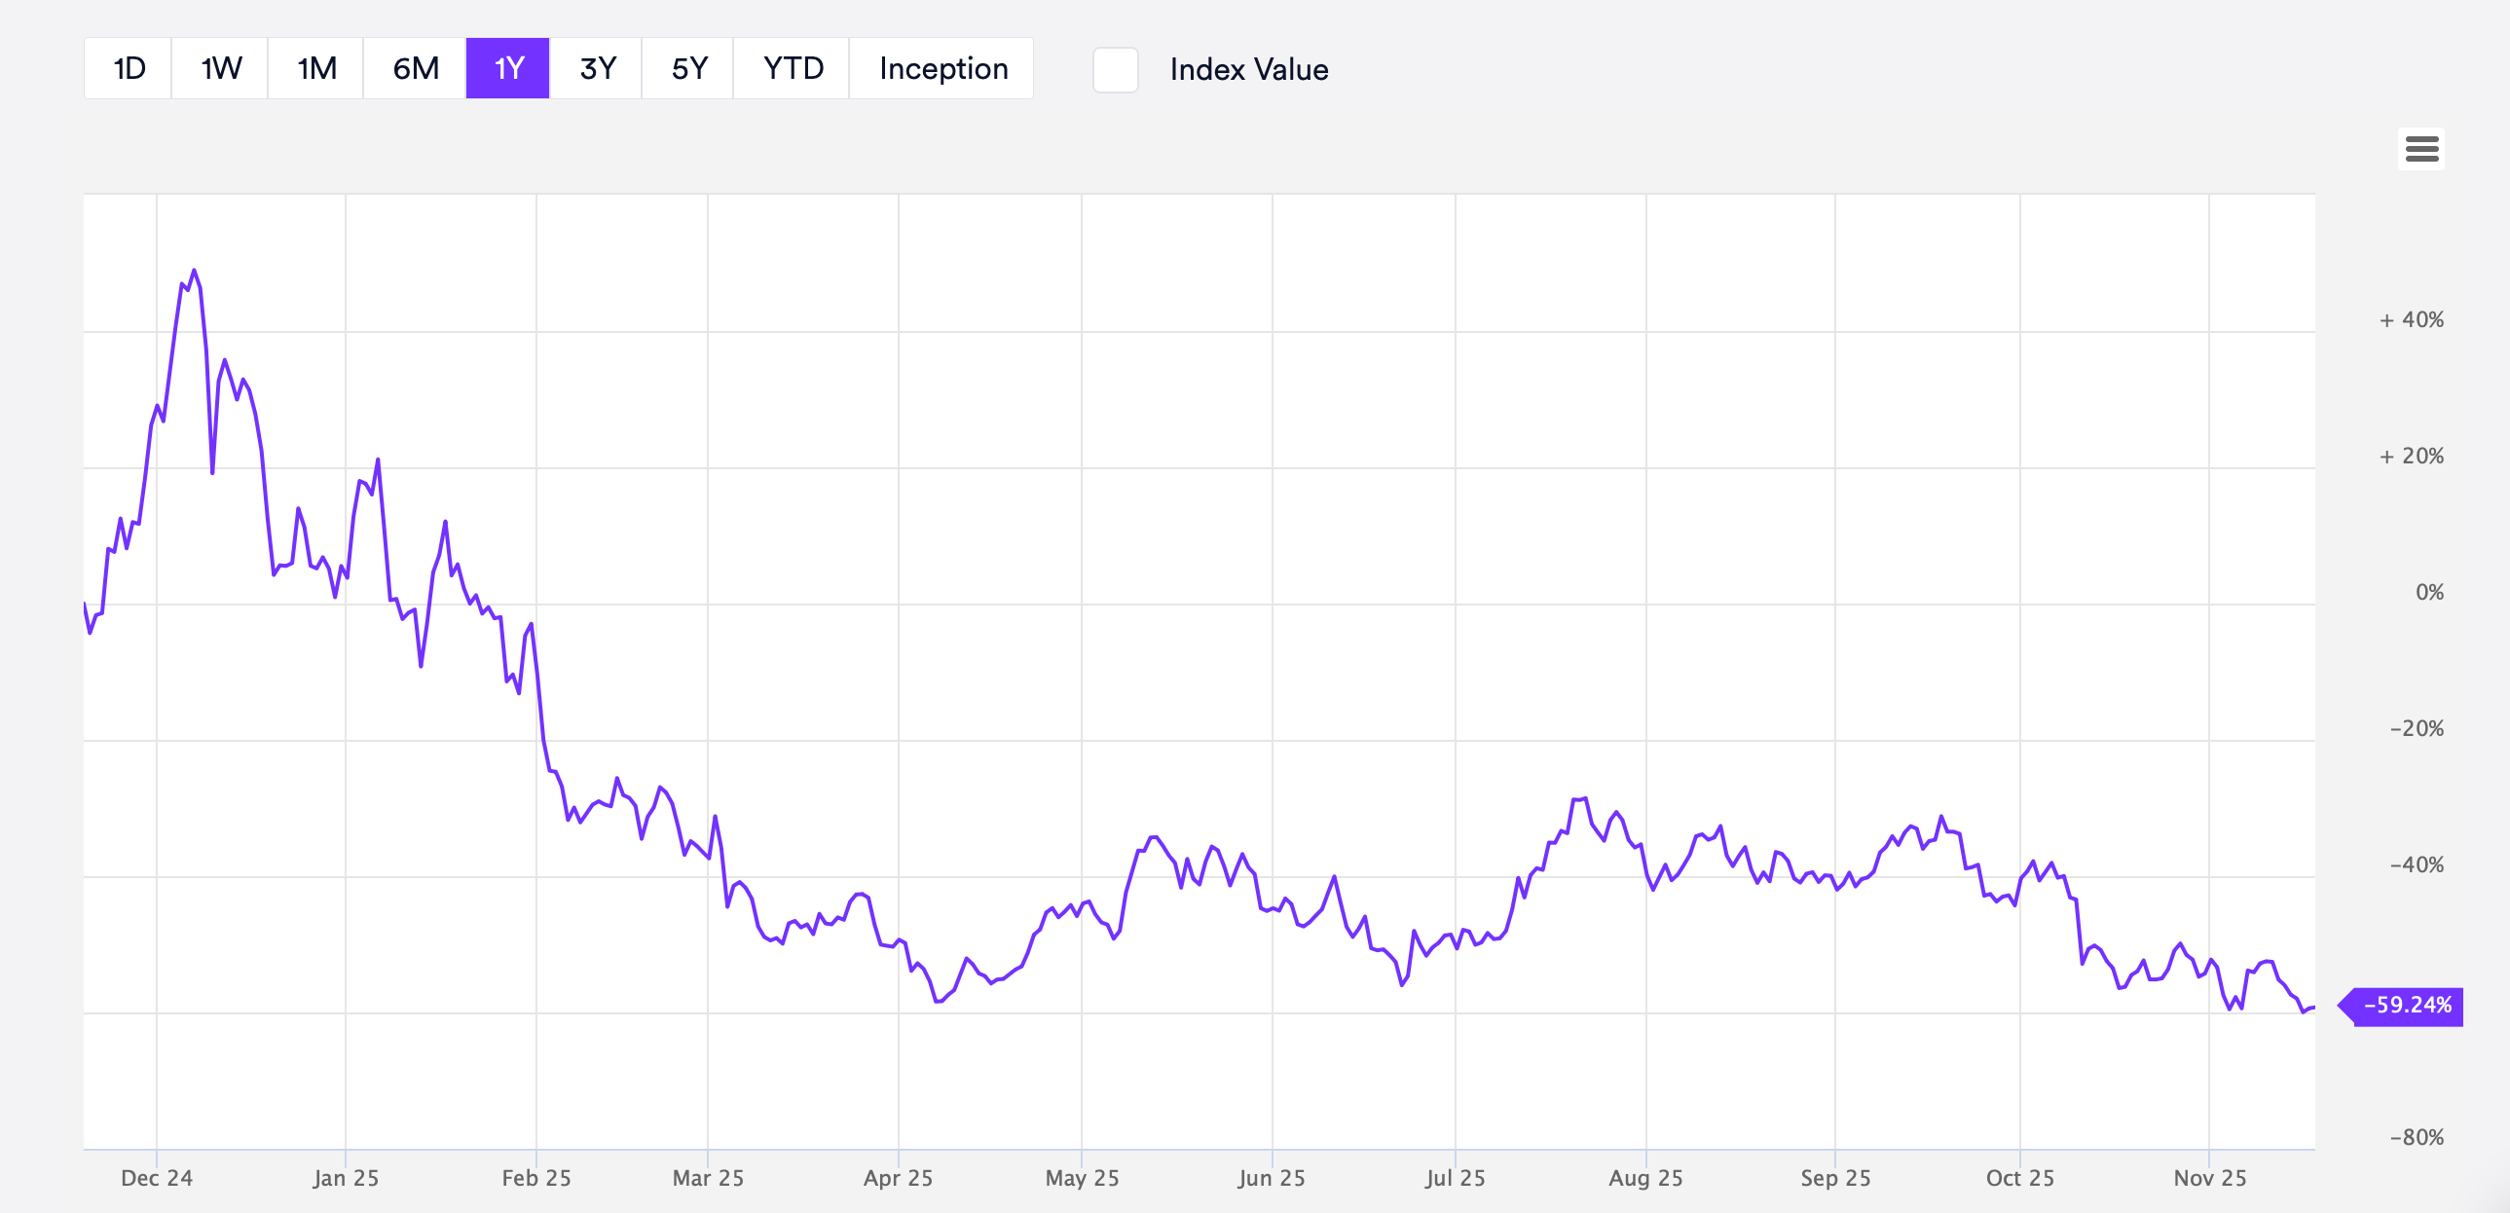This screenshot has width=2510, height=1213.
Task: View the 3Y performance chart
Action: tap(597, 68)
